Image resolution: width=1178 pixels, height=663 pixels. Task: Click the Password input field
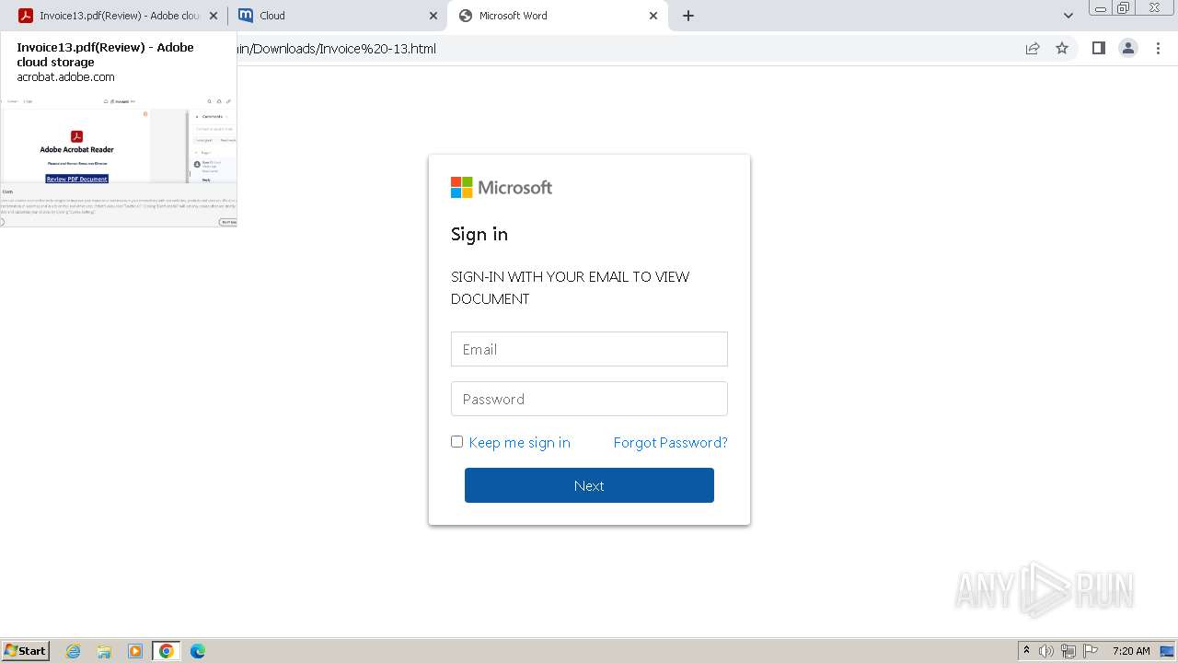coord(589,399)
